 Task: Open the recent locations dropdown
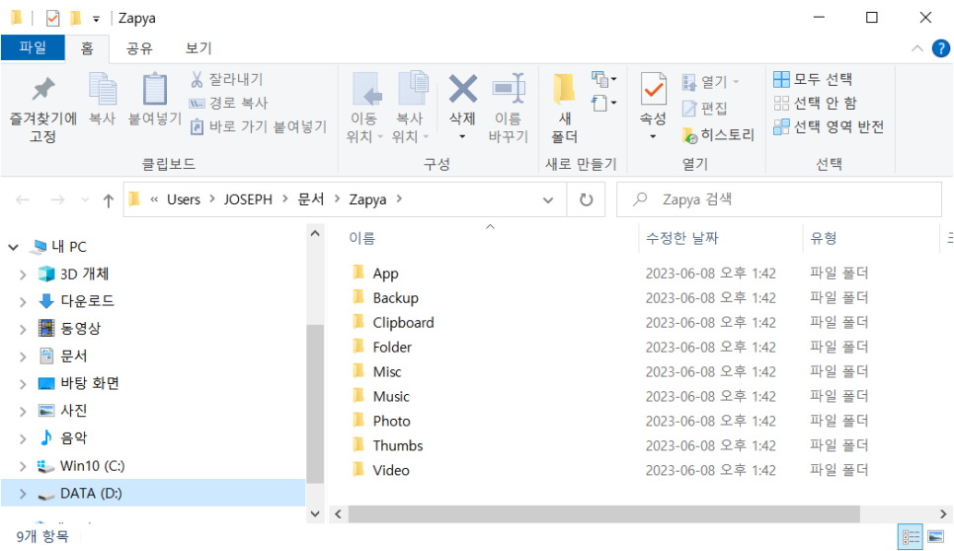(x=85, y=199)
